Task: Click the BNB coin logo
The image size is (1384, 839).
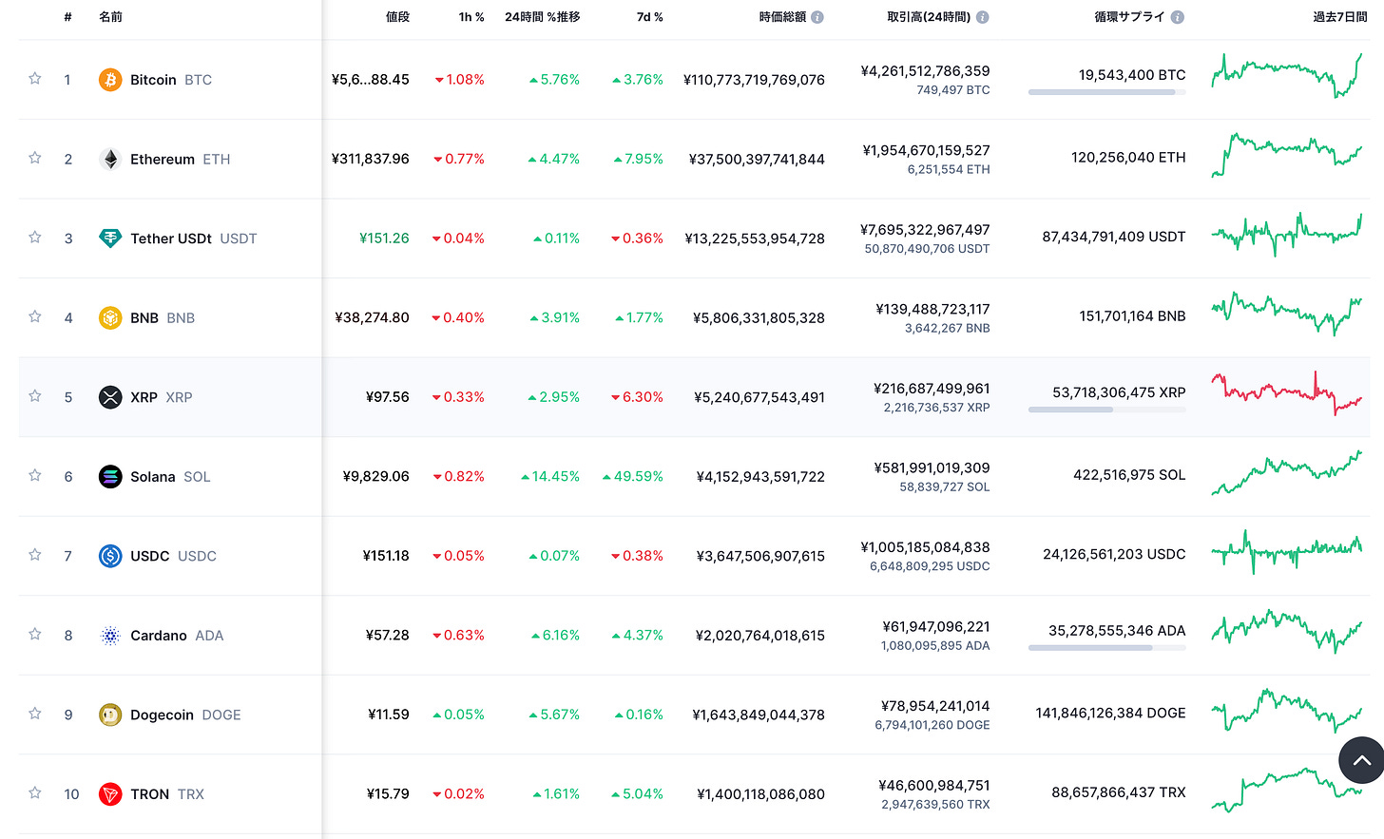Action: [x=110, y=317]
